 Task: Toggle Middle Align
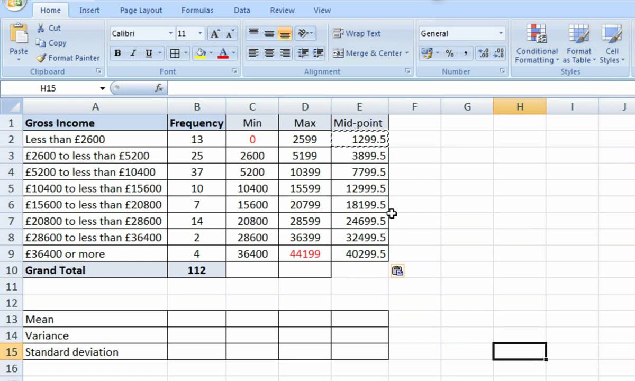click(269, 33)
